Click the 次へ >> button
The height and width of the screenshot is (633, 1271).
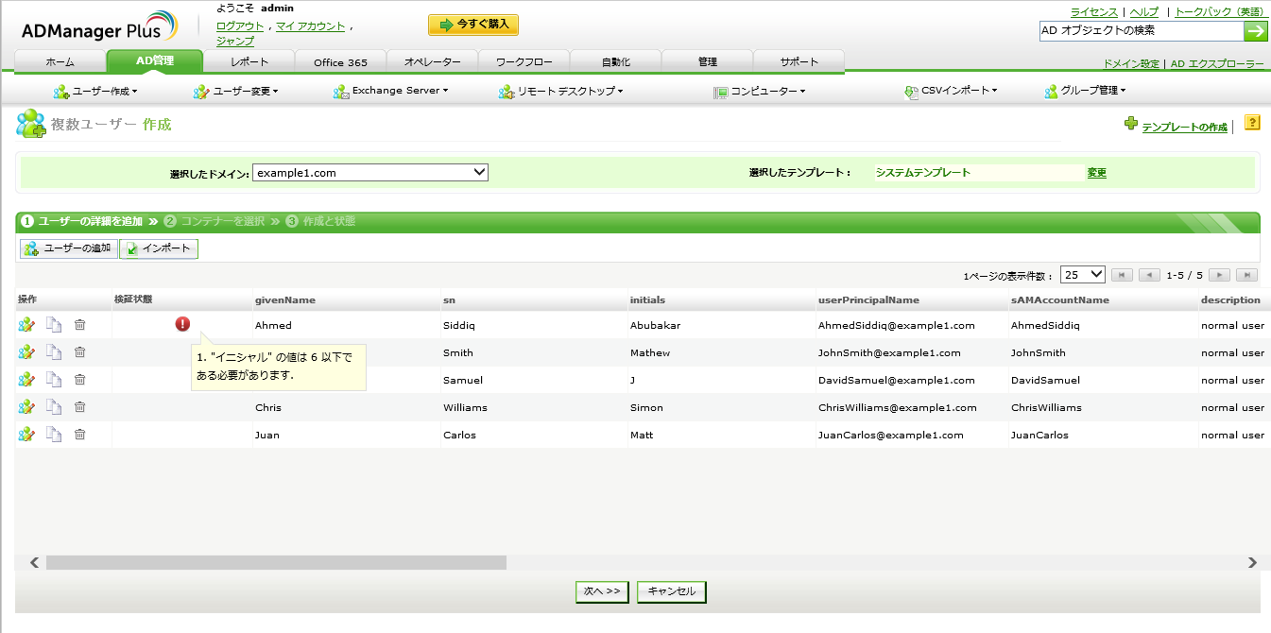[602, 591]
